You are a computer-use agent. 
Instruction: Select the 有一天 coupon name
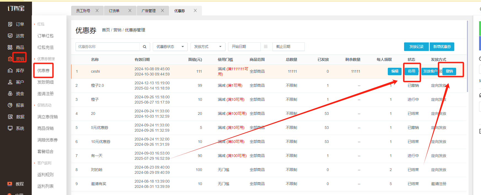[97, 156]
